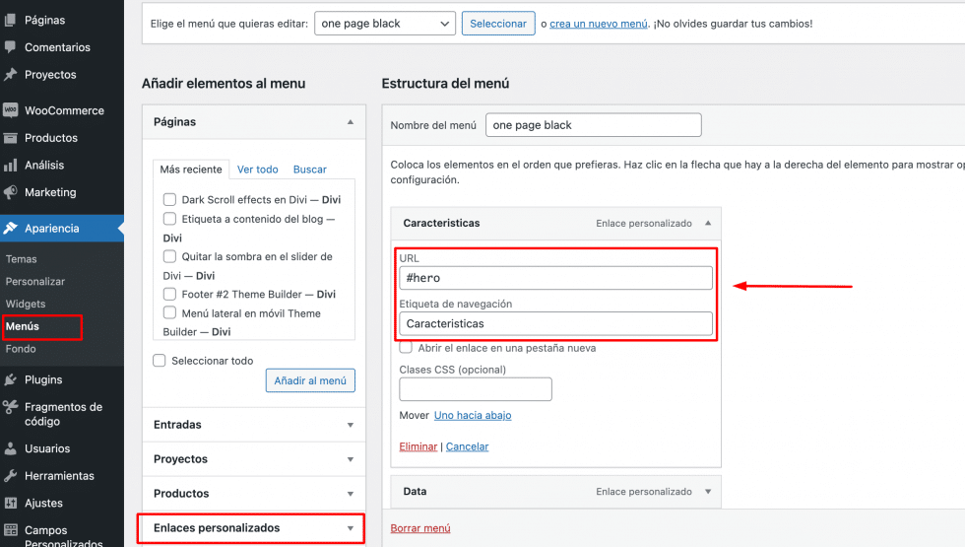Toggle Abrir el enlace en una pestaña nueva
Screen dimensions: 965x547
click(406, 348)
